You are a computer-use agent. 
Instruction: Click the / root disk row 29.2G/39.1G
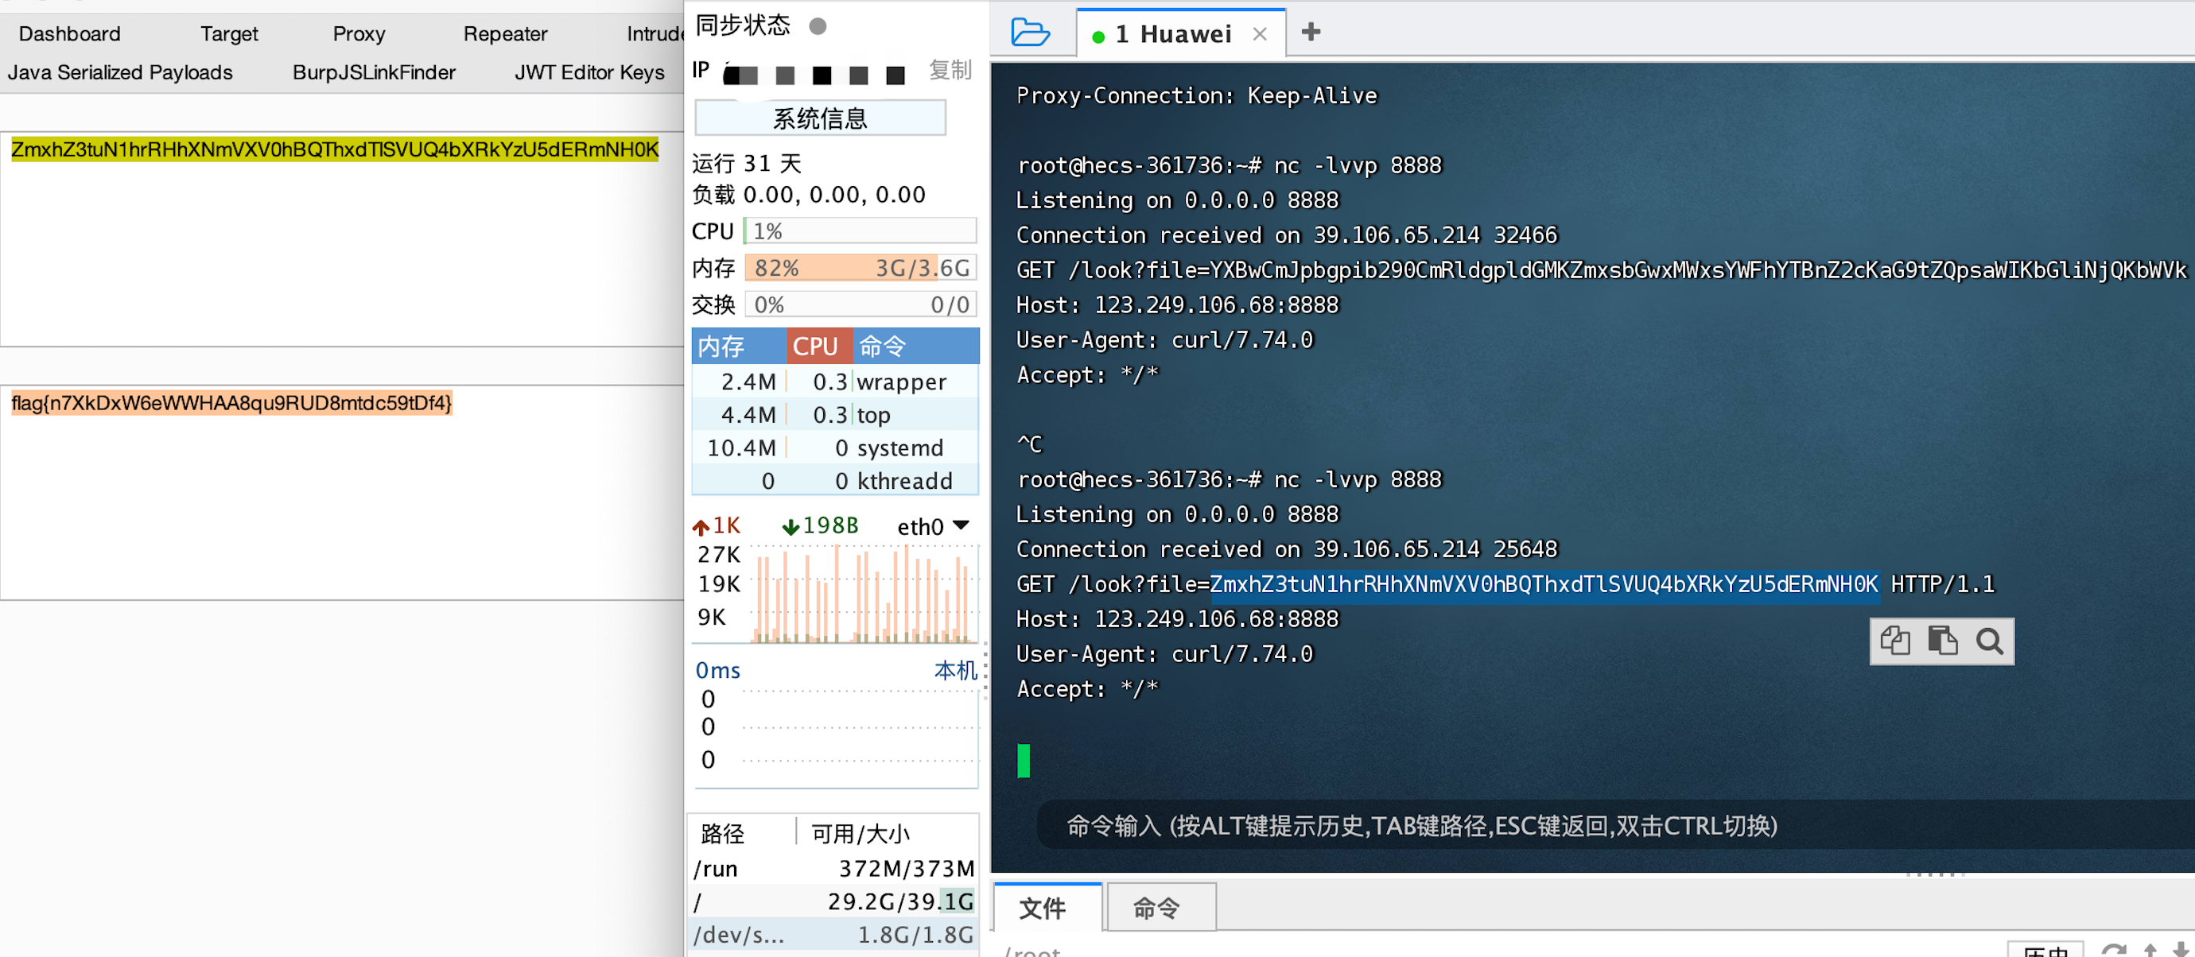834,901
